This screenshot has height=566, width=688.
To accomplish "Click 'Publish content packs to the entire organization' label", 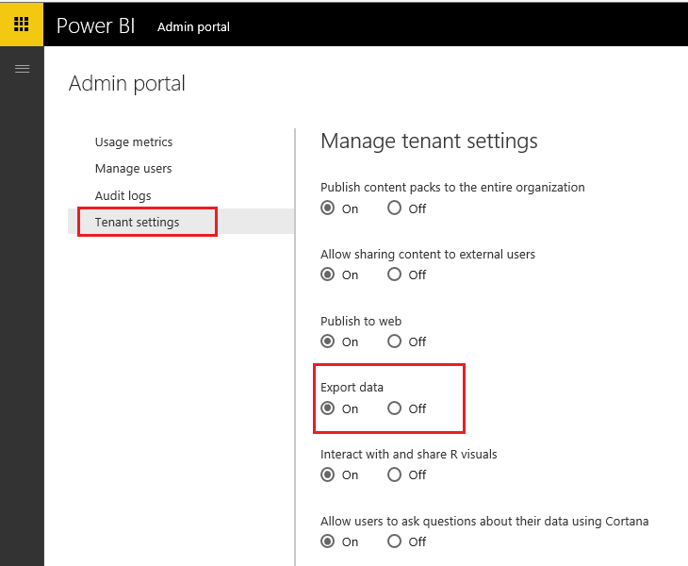I will pyautogui.click(x=452, y=188).
